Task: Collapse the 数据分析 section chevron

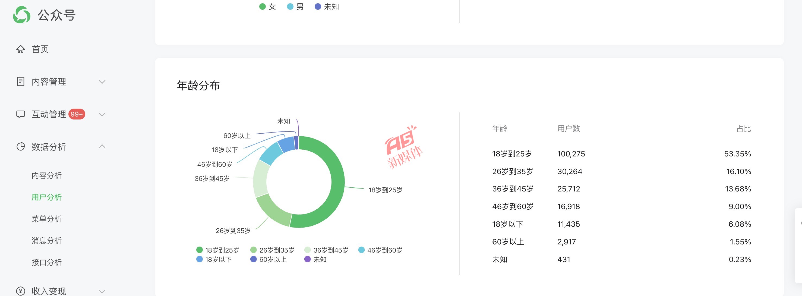Action: 102,146
